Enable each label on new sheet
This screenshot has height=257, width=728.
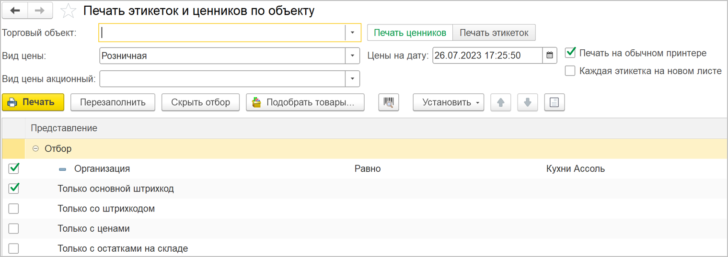click(570, 71)
